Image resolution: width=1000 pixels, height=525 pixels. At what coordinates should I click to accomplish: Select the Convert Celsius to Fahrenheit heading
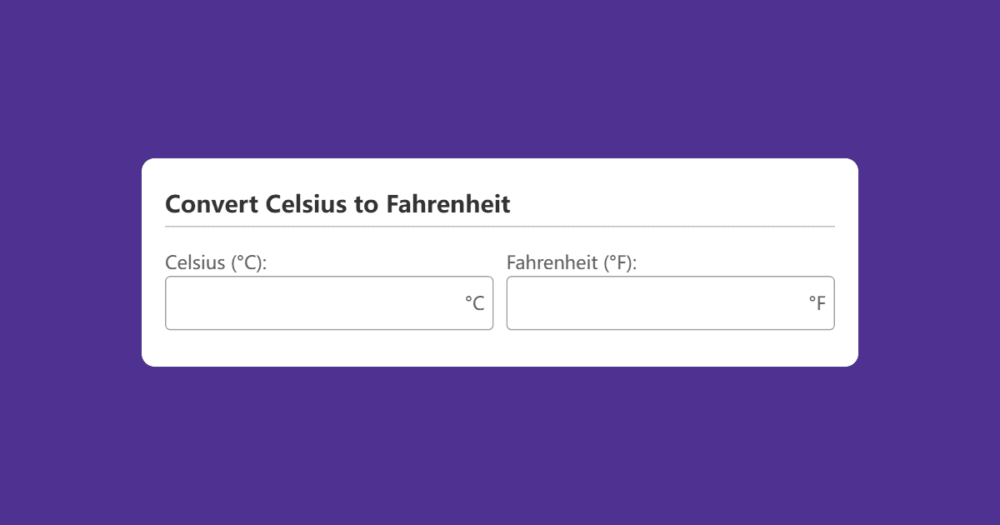tap(338, 203)
